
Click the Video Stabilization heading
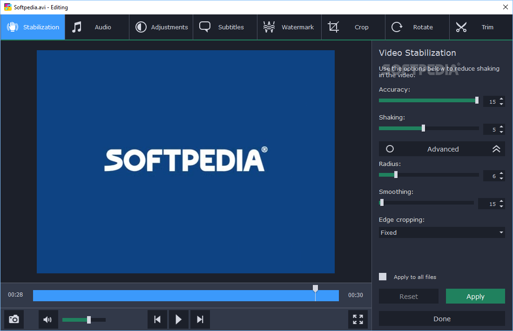click(x=418, y=53)
